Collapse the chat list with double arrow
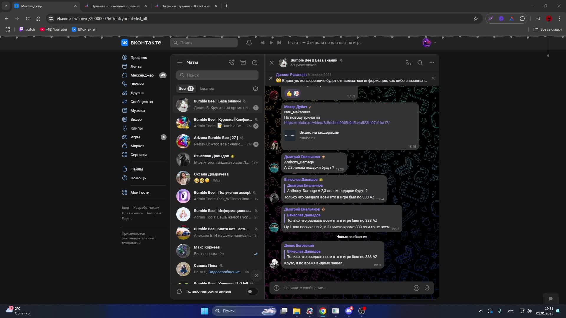566x318 pixels. pyautogui.click(x=256, y=276)
